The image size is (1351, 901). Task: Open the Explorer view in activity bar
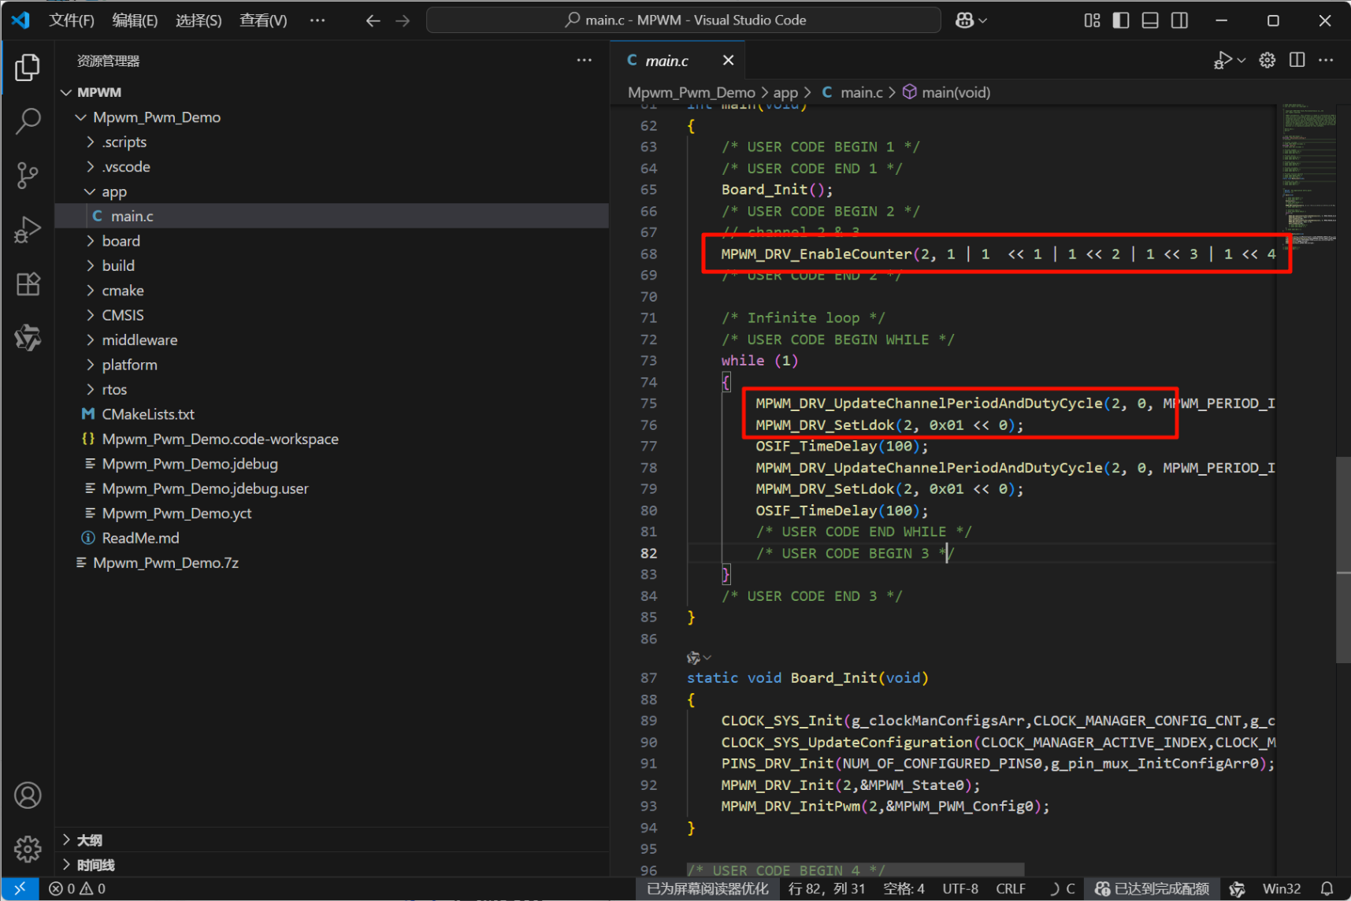pyautogui.click(x=28, y=68)
